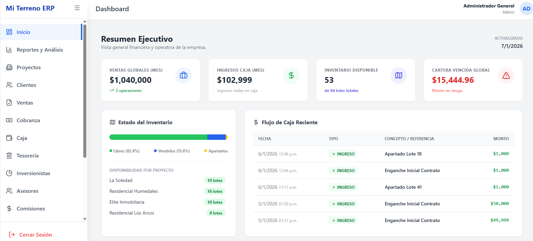
Task: Click the blue Vendidos segment of inventory bar
Action: pyautogui.click(x=216, y=137)
